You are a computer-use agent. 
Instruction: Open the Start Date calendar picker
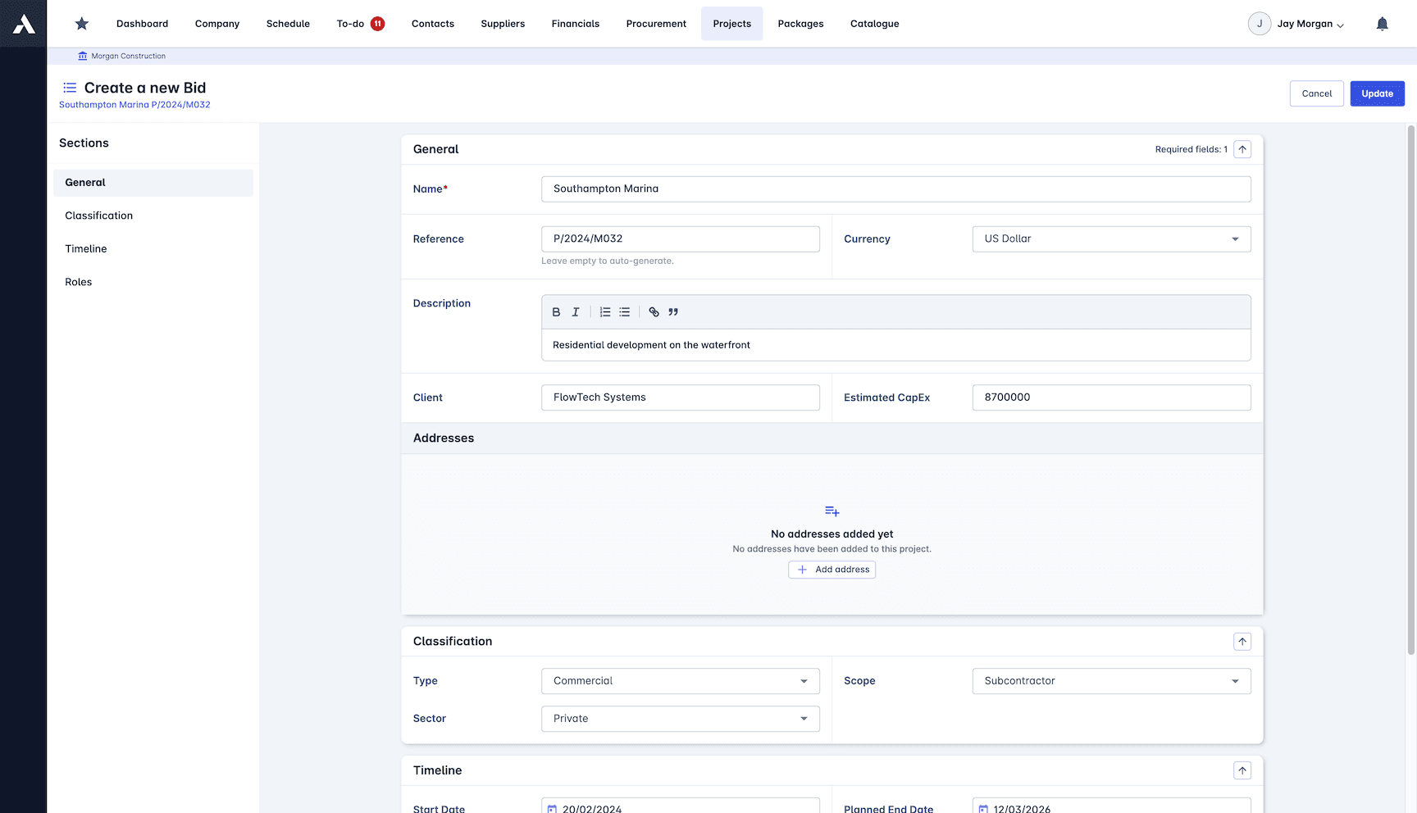(550, 807)
